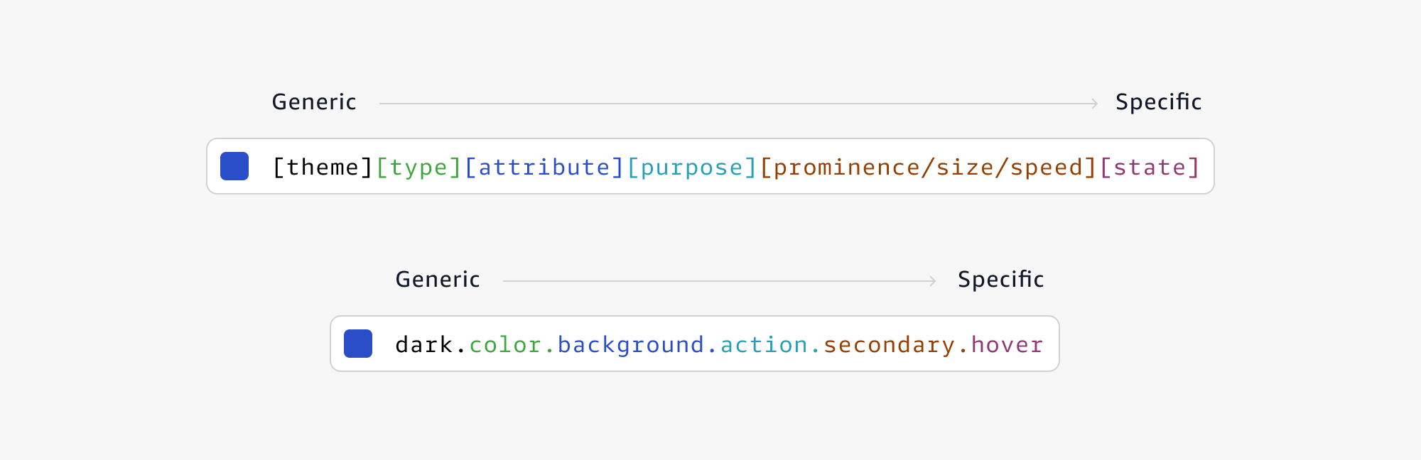The width and height of the screenshot is (1421, 460).
Task: Click the arrowhead on the upper arrow line
Action: tap(1095, 104)
